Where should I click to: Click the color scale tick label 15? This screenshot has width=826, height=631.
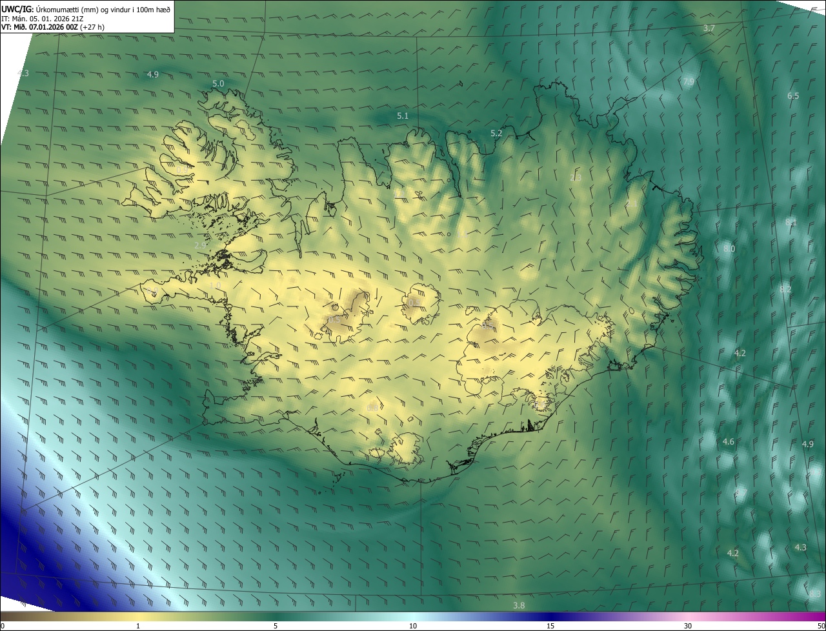550,626
